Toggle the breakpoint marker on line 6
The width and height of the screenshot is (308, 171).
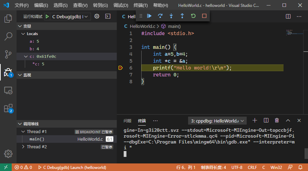pyautogui.click(x=120, y=68)
